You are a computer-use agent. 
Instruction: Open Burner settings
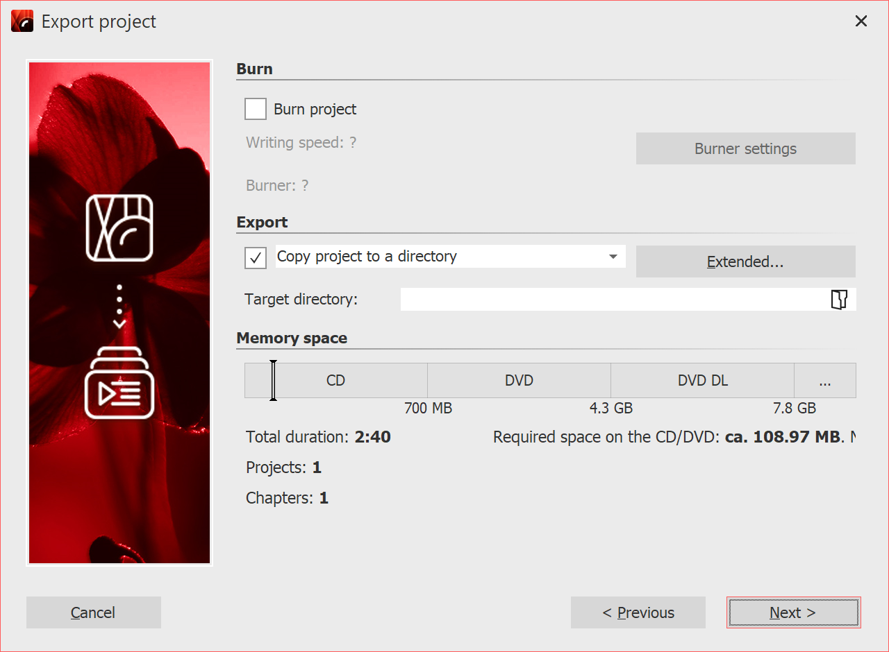pyautogui.click(x=745, y=148)
